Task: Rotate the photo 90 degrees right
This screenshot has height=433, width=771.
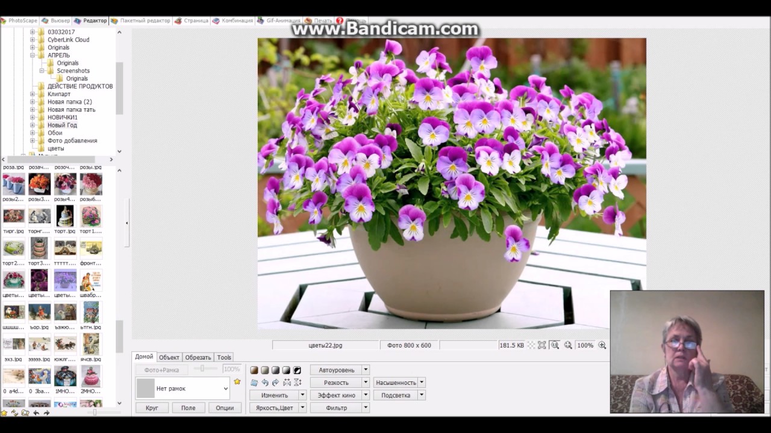Action: coord(275,382)
